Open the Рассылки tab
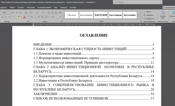Screen dimensions: 175x106 (x=30, y=7)
